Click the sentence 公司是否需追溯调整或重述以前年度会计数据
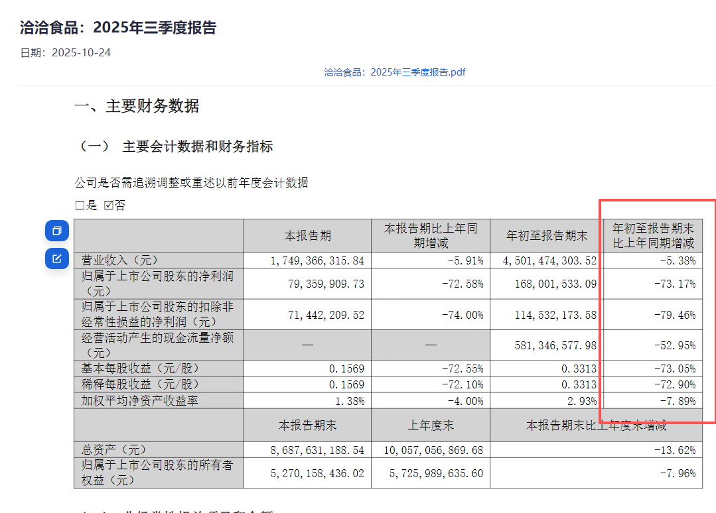 click(192, 183)
